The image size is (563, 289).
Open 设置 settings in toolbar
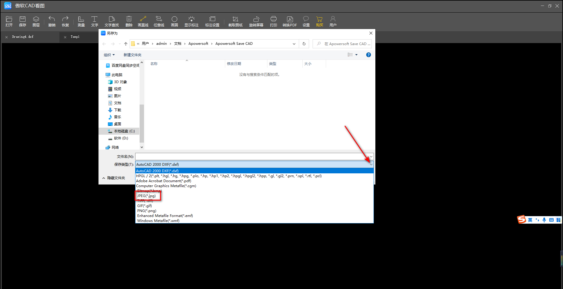click(306, 21)
